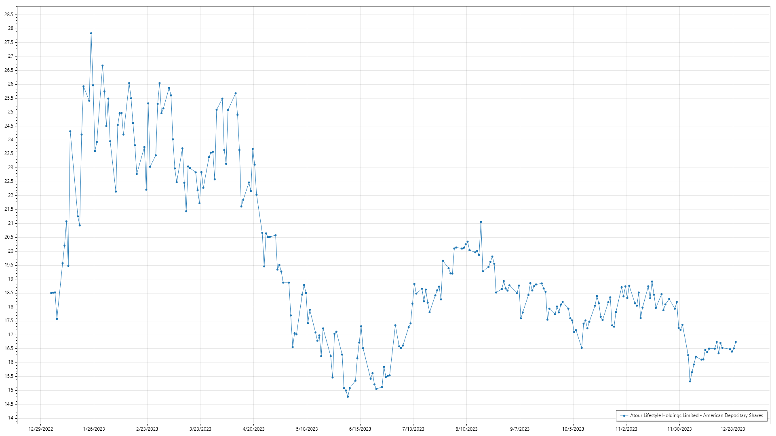Screen dimensions: 776x436
Task: Click the 8/10/2023 x-axis date label
Action: click(x=466, y=429)
